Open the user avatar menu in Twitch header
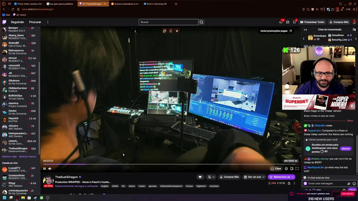The height and width of the screenshot is (201, 358). coord(354,22)
